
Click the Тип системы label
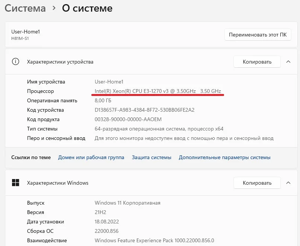coord(42,129)
